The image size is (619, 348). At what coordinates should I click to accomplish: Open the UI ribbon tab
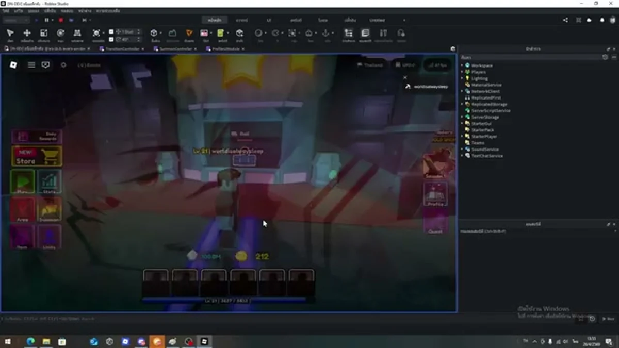269,20
